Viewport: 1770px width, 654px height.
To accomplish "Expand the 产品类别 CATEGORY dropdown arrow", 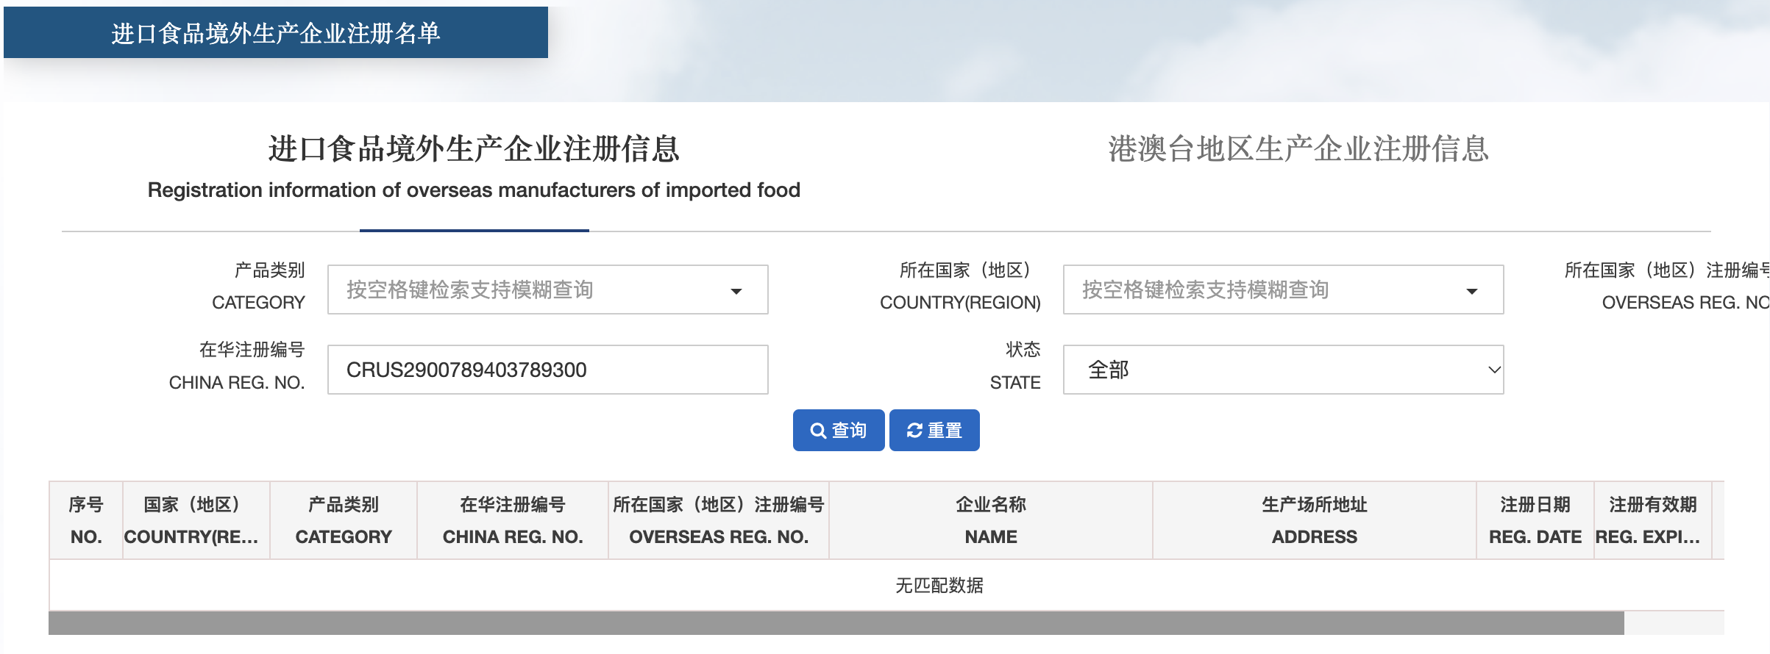I will [x=736, y=291].
